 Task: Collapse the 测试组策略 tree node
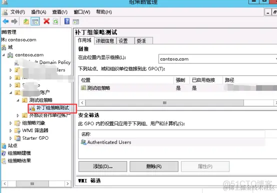tap(18, 100)
